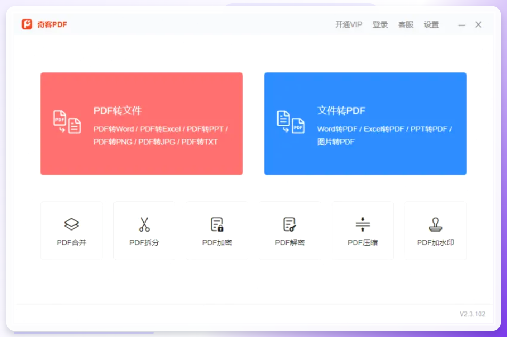Open the 文件转PDF conversion card
507x337 pixels.
click(365, 124)
